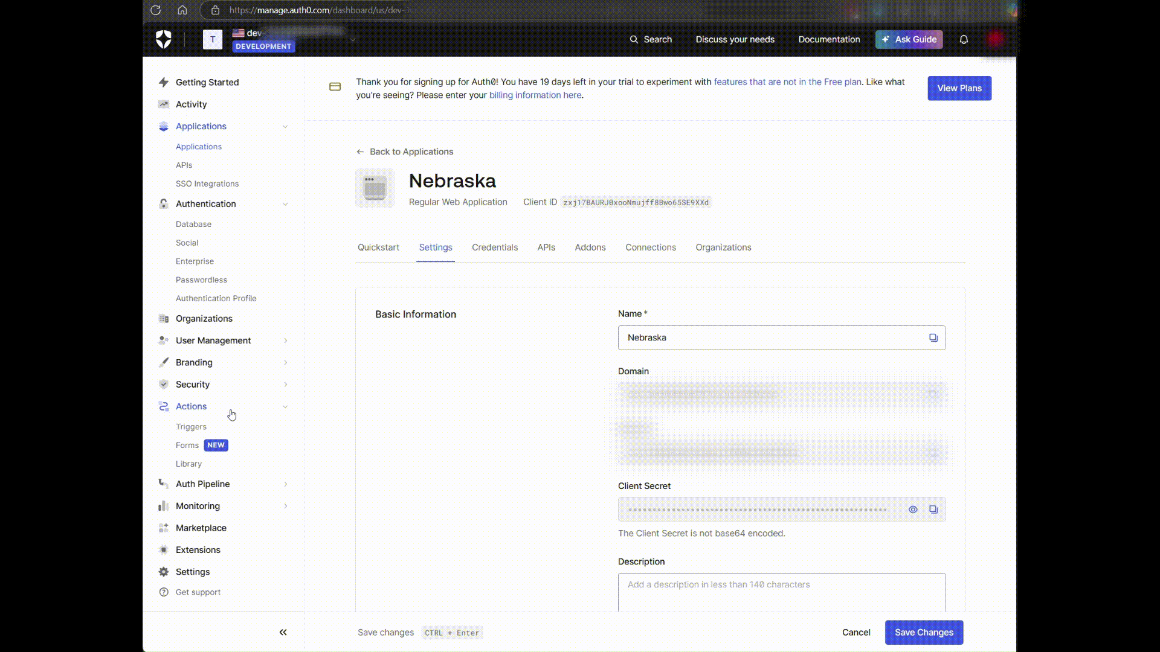Open Documentation link in header
Image resolution: width=1160 pixels, height=652 pixels.
(x=829, y=39)
